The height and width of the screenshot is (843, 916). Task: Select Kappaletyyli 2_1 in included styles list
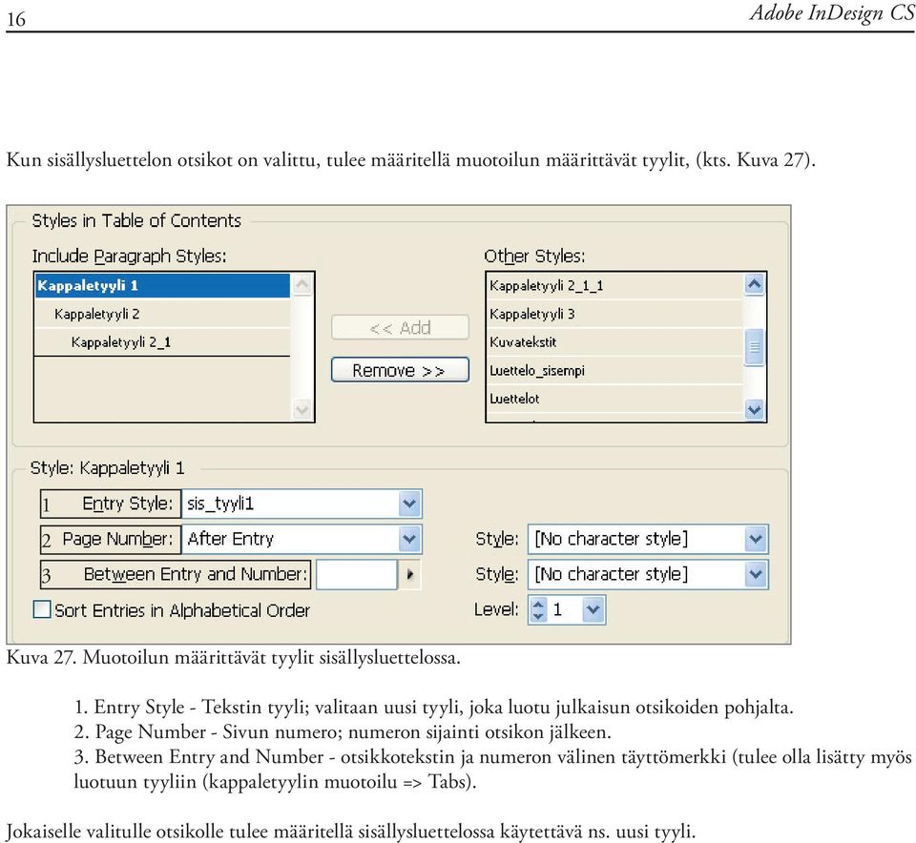pos(162,342)
